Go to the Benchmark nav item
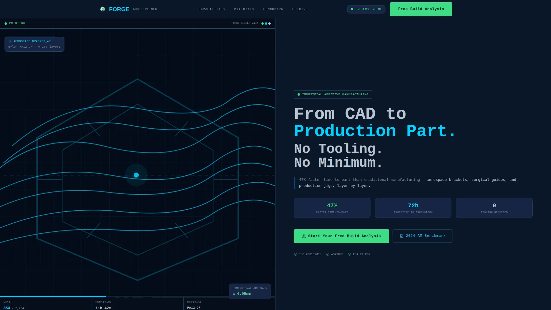Image resolution: width=551 pixels, height=310 pixels. click(x=273, y=9)
